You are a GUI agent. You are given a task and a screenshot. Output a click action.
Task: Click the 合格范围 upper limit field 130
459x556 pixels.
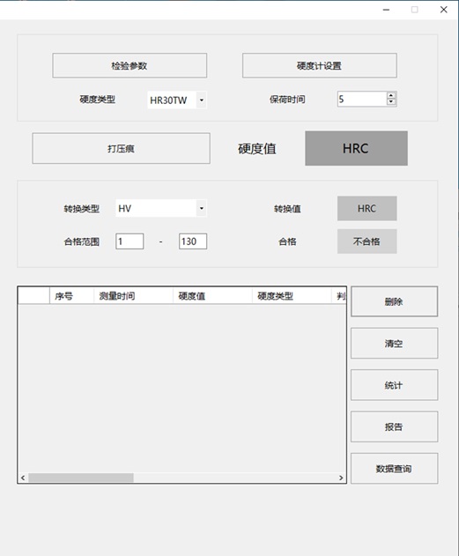tap(193, 241)
